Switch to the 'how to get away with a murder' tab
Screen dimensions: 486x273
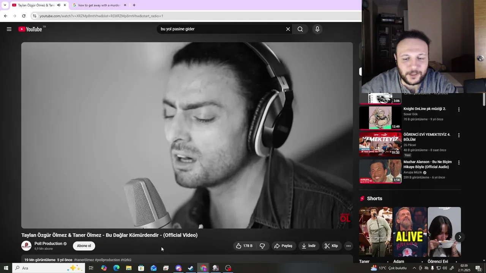pos(99,5)
